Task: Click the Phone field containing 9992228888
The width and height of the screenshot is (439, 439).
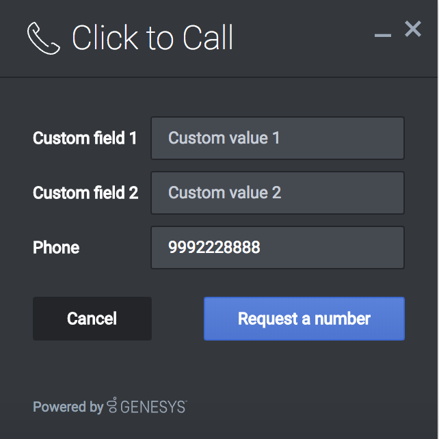Action: click(x=277, y=248)
